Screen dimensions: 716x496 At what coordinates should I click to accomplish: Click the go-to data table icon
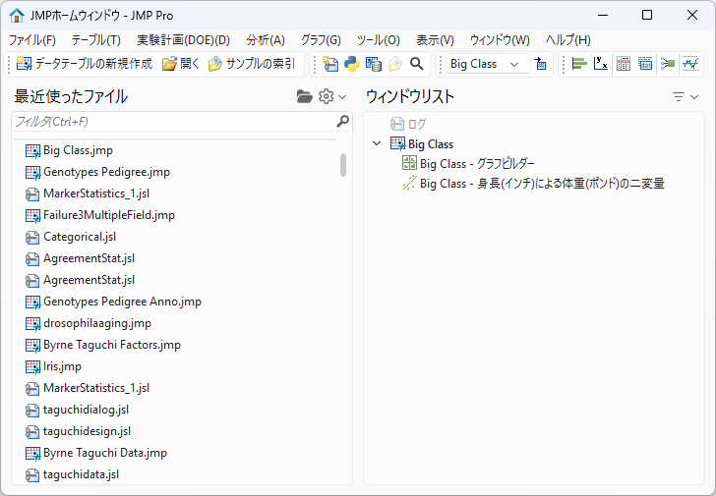[541, 64]
